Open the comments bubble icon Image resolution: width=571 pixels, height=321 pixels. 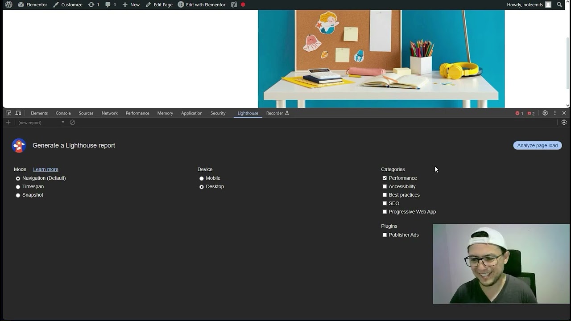[x=111, y=4]
